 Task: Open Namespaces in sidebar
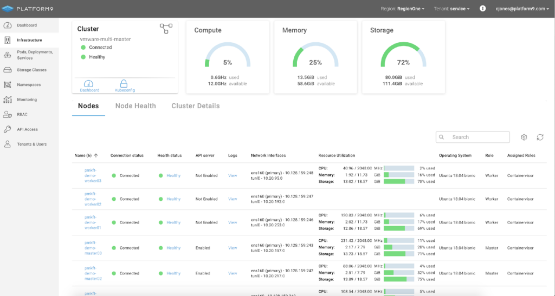[29, 85]
